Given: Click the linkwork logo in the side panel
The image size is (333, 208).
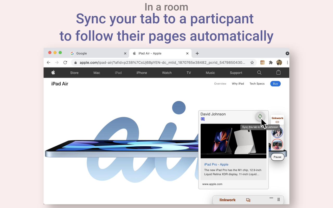Looking at the screenshot, I should (x=277, y=118).
